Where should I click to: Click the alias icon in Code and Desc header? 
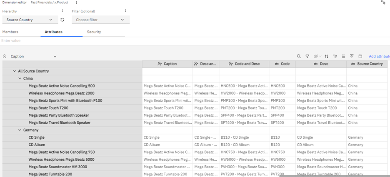tap(231, 64)
